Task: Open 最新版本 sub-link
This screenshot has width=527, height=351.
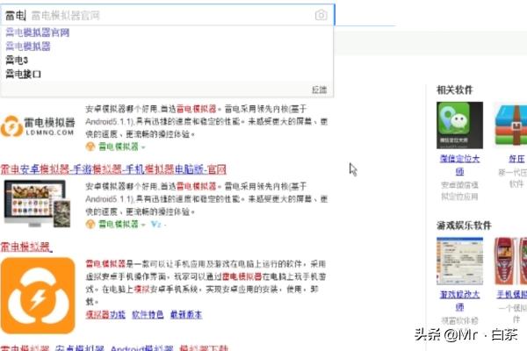Action: pos(186,315)
